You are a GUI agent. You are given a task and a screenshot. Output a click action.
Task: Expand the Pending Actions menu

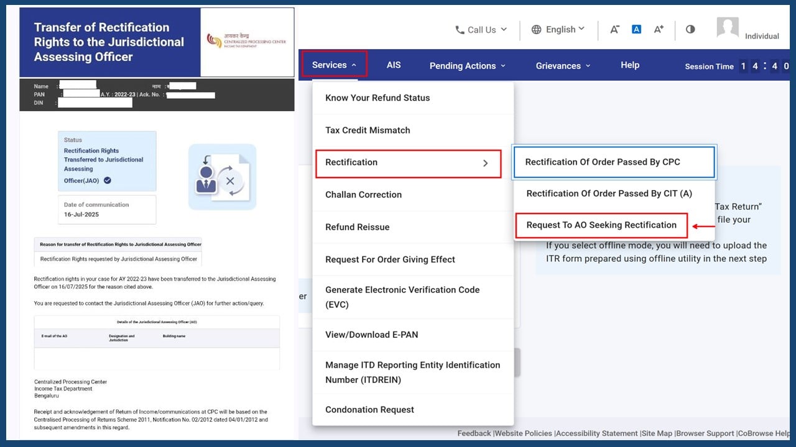click(467, 65)
